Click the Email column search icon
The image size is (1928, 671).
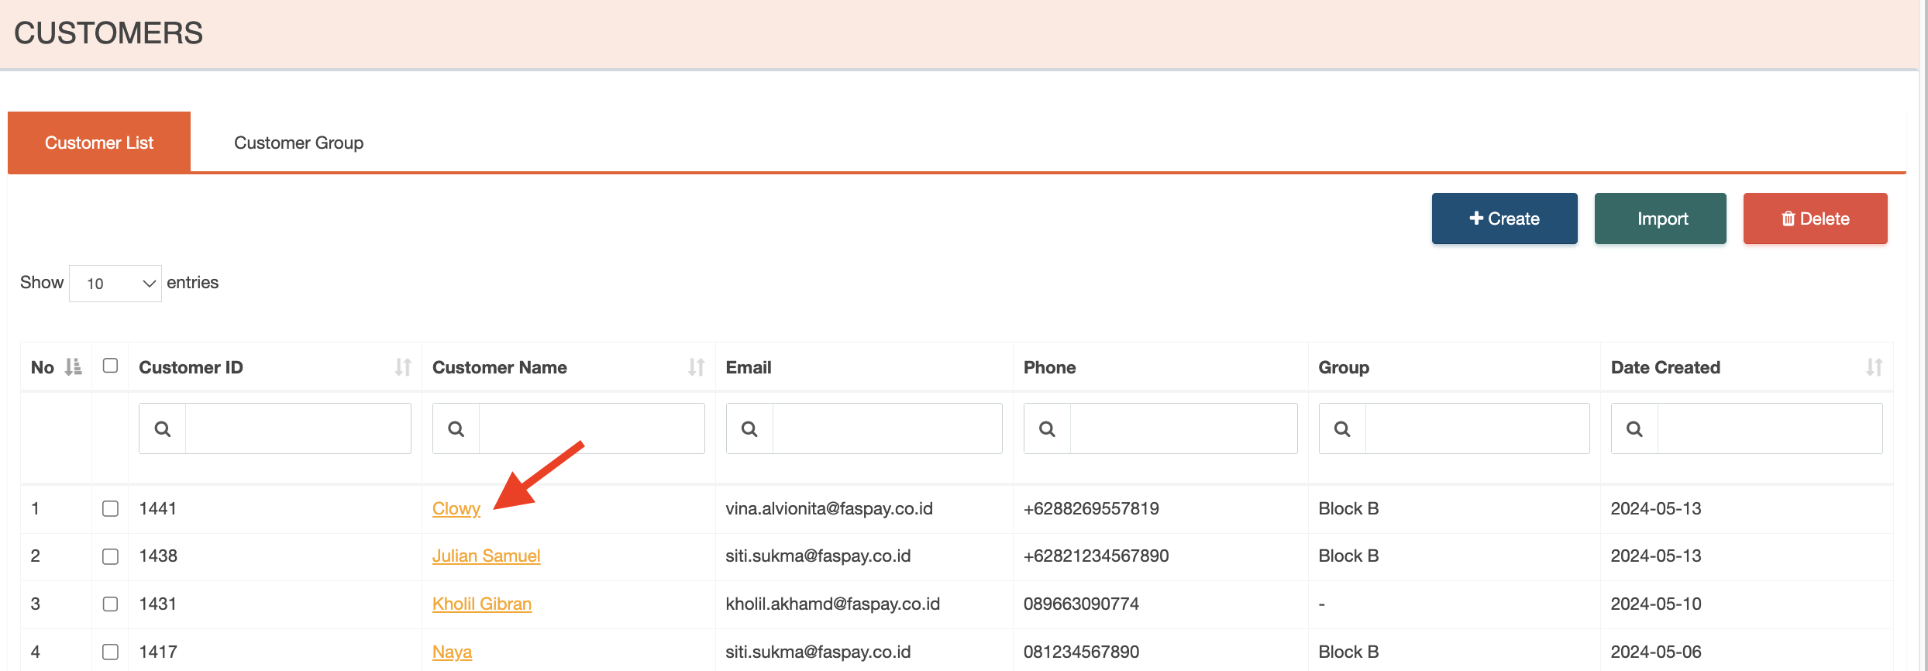coord(749,428)
